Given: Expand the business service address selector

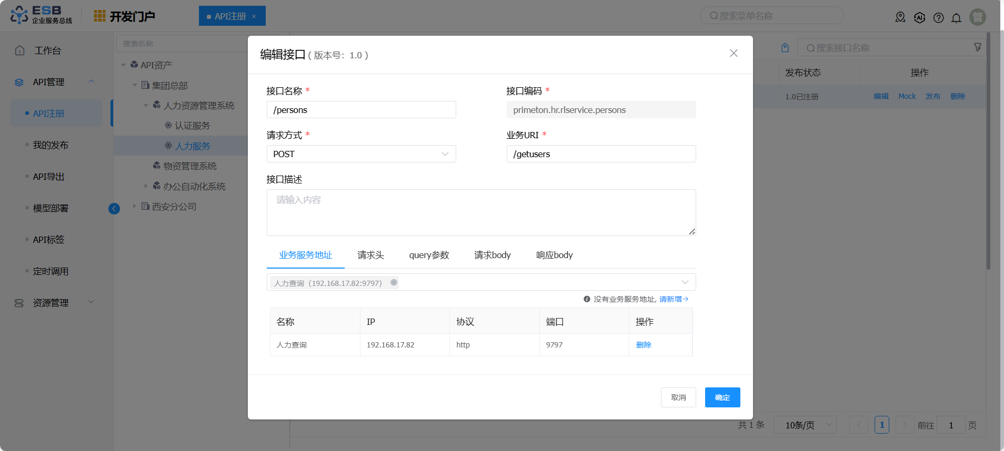Looking at the screenshot, I should [685, 282].
